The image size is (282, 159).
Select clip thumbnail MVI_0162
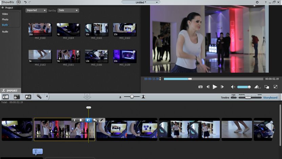coord(125,30)
